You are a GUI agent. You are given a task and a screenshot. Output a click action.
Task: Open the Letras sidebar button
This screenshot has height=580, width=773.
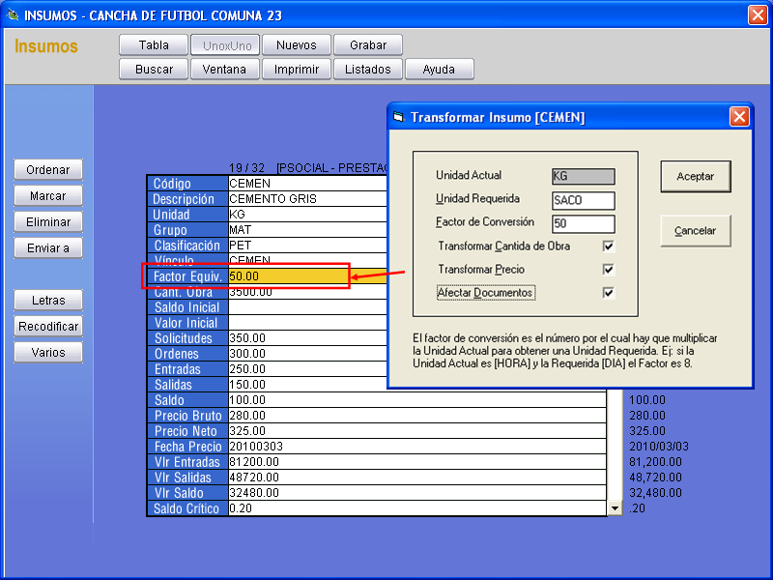pos(48,301)
